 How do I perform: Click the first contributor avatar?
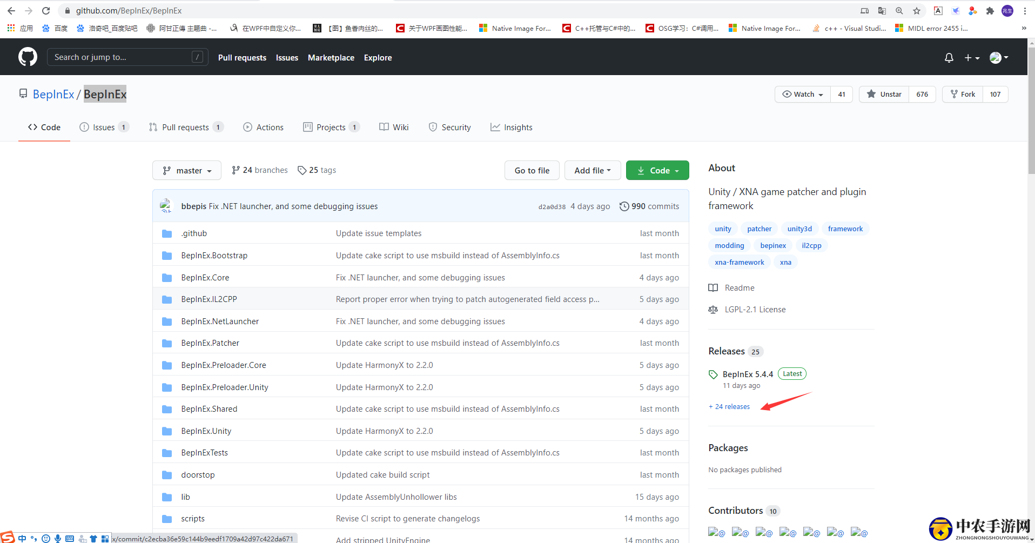[x=717, y=532]
